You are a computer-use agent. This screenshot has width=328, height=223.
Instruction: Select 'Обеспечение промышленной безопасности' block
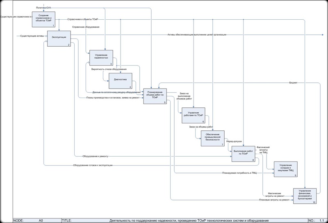[x=212, y=139]
